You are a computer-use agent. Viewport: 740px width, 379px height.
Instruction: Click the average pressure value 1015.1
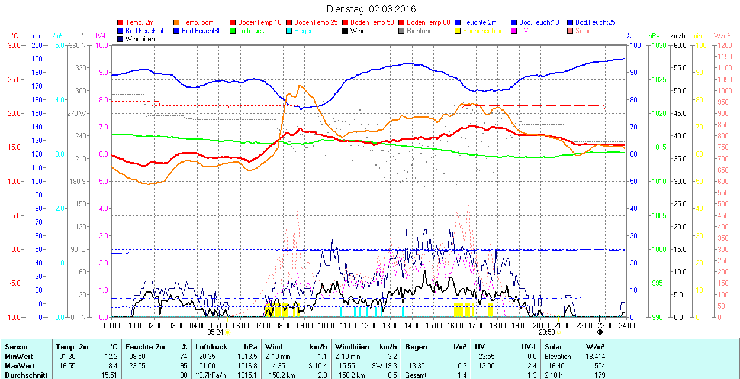click(247, 375)
